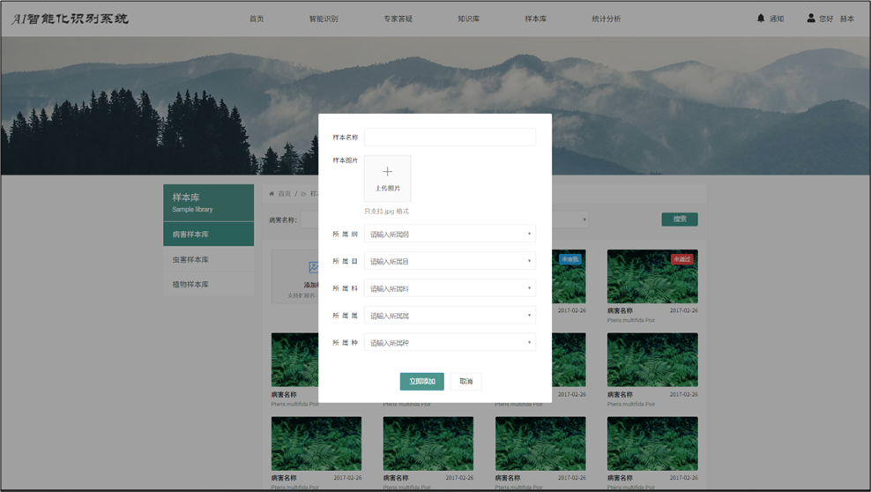Open the fern thumbnail tagged 未通过
The image size is (871, 492).
click(651, 276)
